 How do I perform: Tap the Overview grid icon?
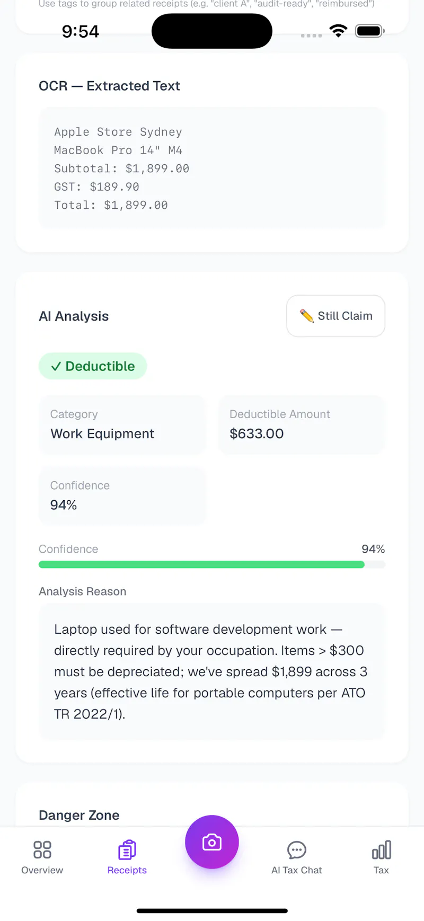(42, 849)
